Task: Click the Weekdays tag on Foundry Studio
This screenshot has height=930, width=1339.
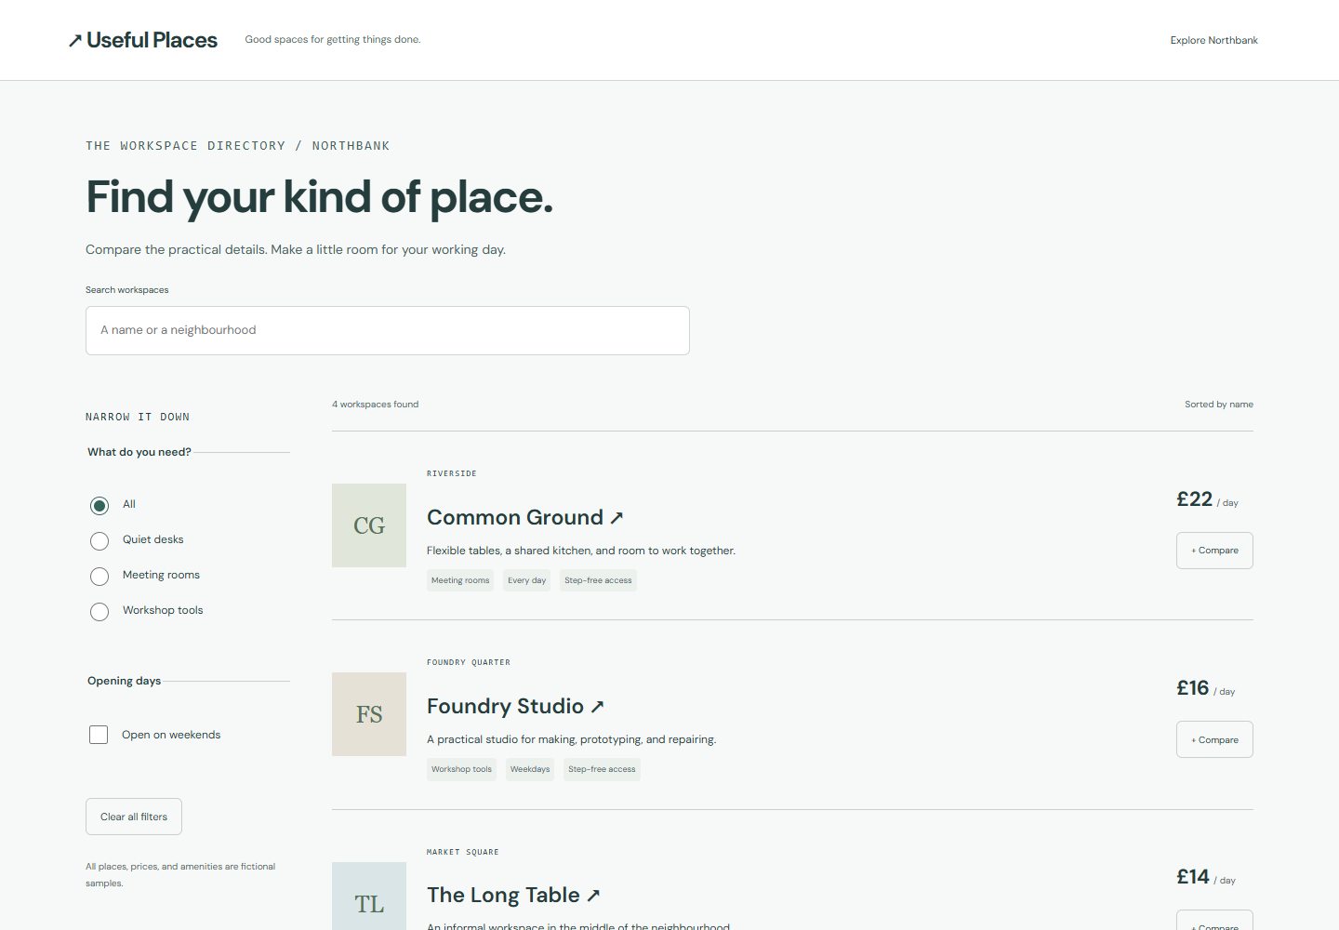Action: point(530,769)
